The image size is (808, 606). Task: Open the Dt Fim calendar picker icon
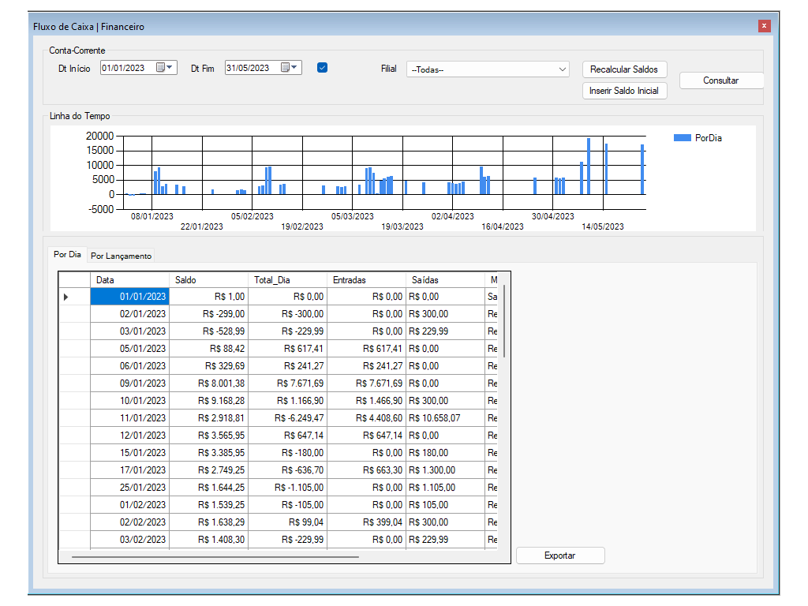[x=286, y=68]
